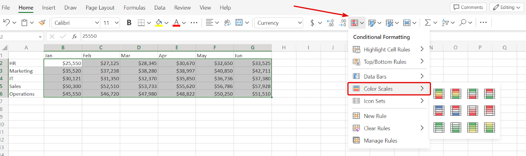Image resolution: width=526 pixels, height=156 pixels.
Task: Click the Increase Decimal icon
Action: (330, 23)
